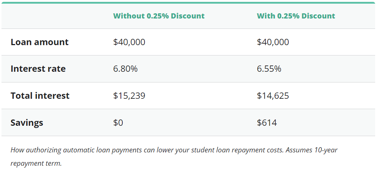Image resolution: width=377 pixels, height=172 pixels.
Task: Click "repayment term." on the caption's last line
Action: point(36,163)
